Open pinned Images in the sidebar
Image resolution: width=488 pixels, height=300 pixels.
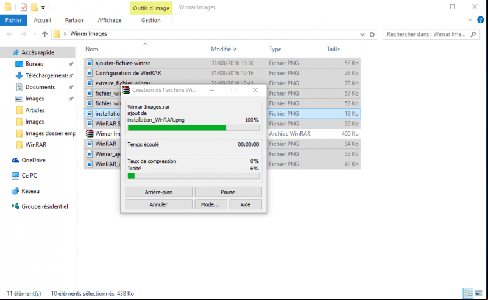coord(35,99)
